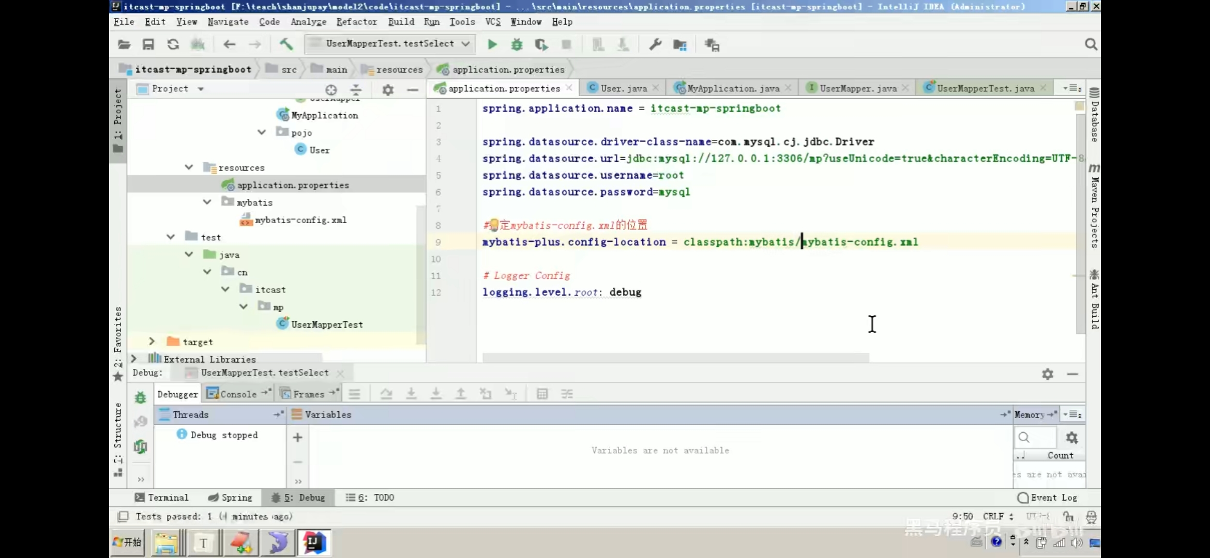The width and height of the screenshot is (1210, 558).
Task: Open Project Structure from toolbar icon
Action: pyautogui.click(x=680, y=45)
